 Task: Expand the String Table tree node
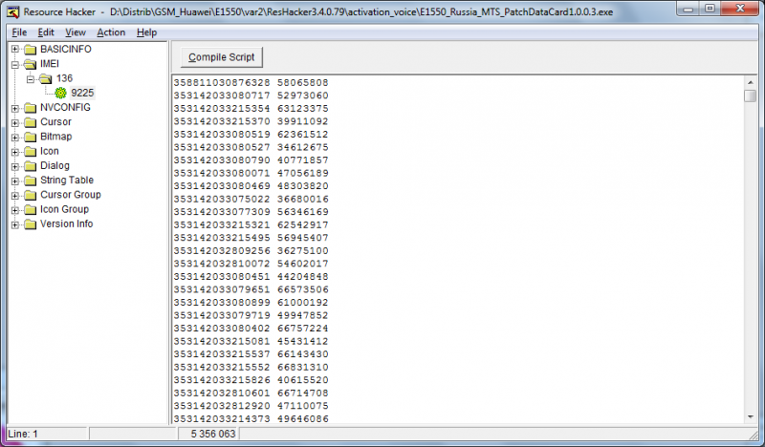[x=15, y=181]
